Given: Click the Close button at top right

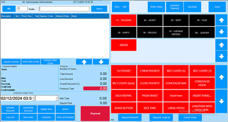Looking at the screenshot, I should pos(217,7).
